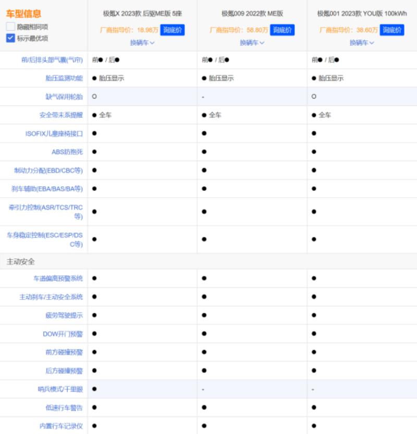Click the 胎压监测功能 parameter link
417x434 pixels.
[64, 78]
